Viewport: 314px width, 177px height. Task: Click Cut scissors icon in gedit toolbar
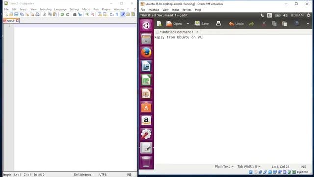(264, 24)
